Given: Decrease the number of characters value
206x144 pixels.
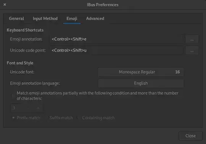Looking at the screenshot, I should click(x=28, y=108).
